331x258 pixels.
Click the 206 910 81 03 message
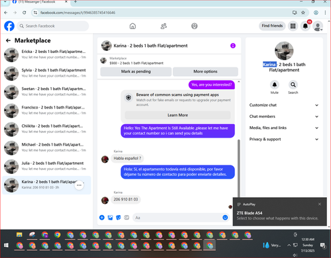pos(126,200)
